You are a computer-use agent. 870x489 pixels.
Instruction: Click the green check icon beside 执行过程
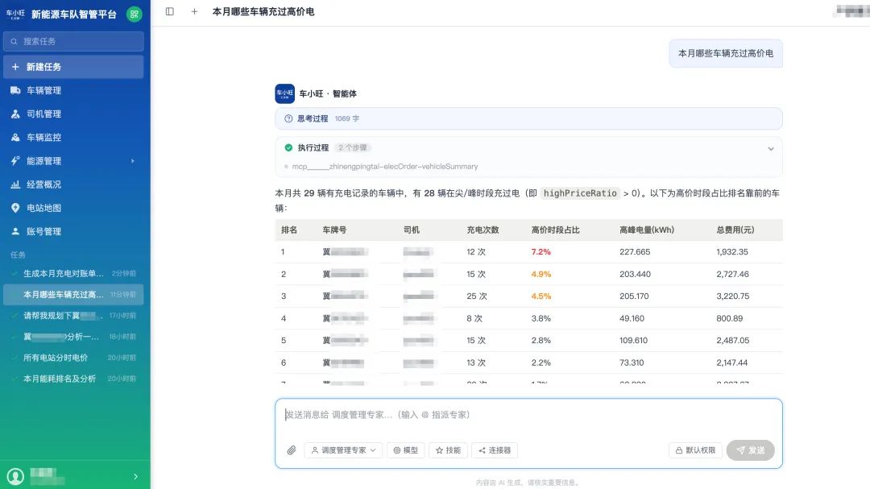(x=288, y=147)
